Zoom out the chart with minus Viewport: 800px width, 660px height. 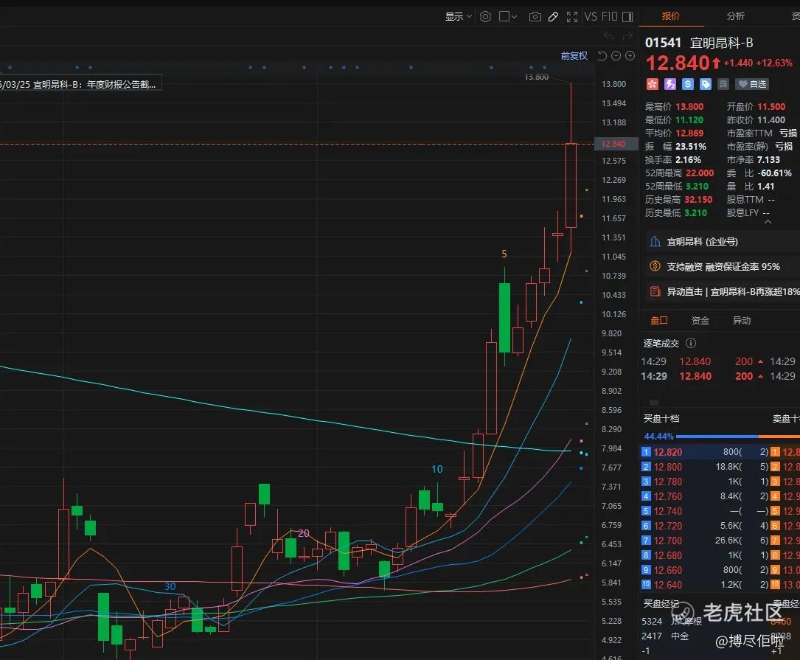click(x=616, y=55)
